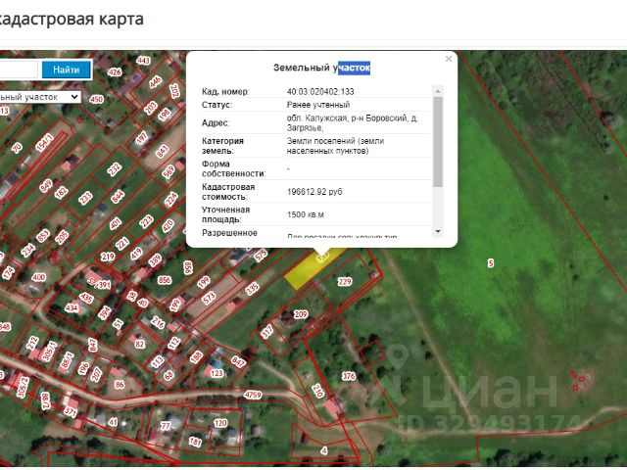
Task: Click the address value Калужская Боровский
Action: pyautogui.click(x=352, y=122)
